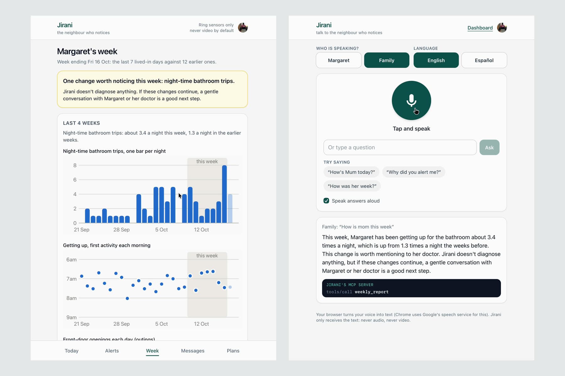Screen dimensions: 565x376
Task: Switch language to Español
Action: 484,60
